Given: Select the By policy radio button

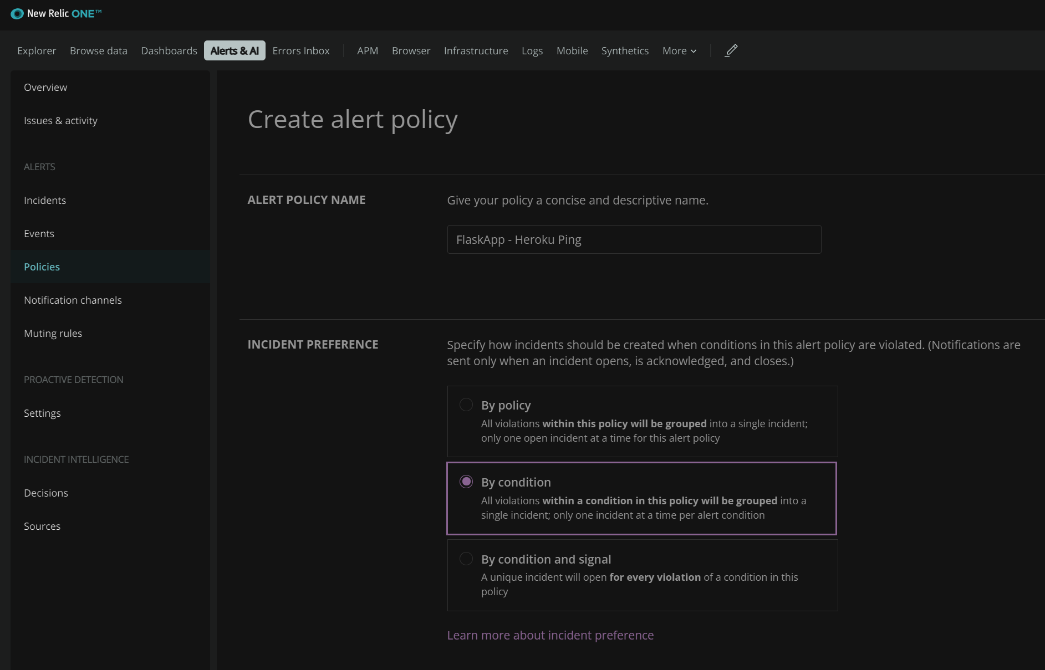Looking at the screenshot, I should pyautogui.click(x=466, y=405).
